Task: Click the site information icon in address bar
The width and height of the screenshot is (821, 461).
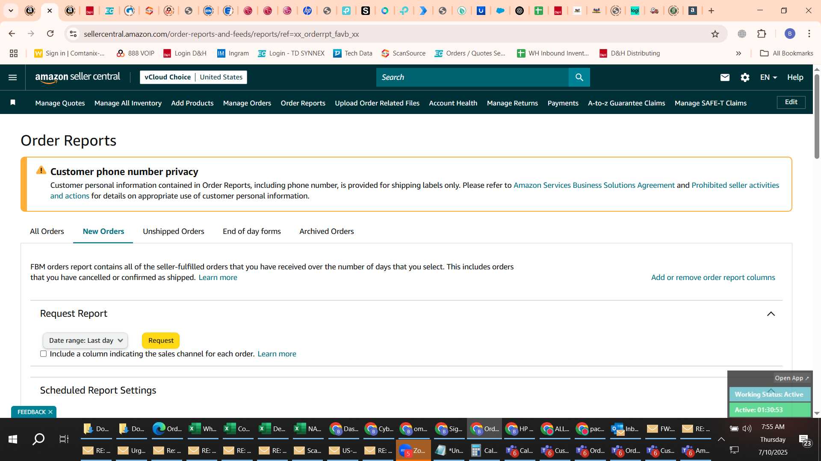Action: pos(74,34)
